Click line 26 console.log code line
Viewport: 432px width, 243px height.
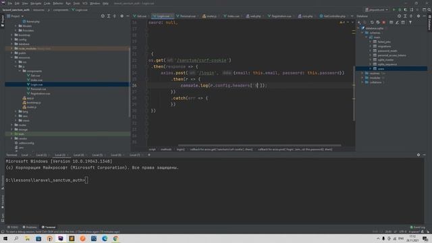(x=223, y=86)
